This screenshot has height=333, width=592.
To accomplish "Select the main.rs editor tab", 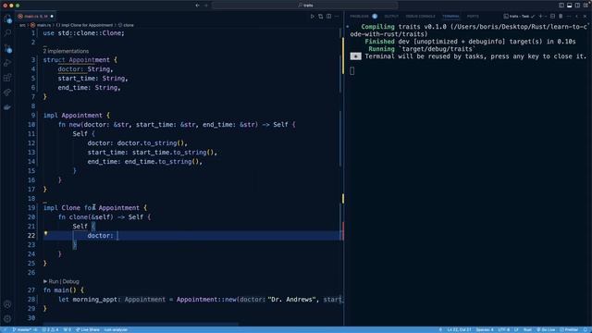I will coord(35,17).
